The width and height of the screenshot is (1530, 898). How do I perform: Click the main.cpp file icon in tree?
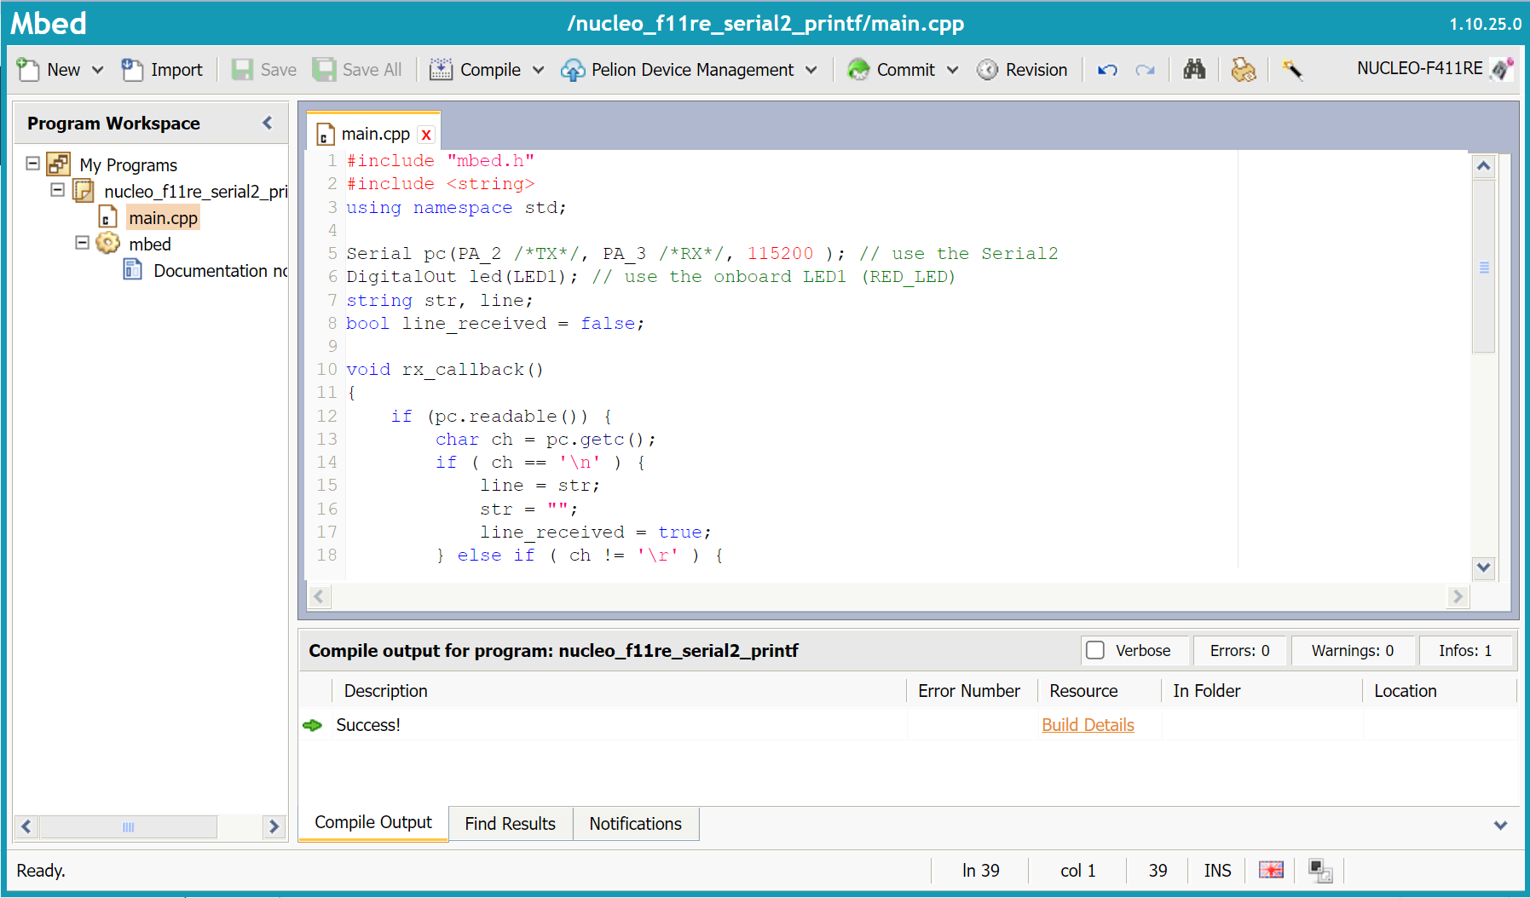point(107,216)
